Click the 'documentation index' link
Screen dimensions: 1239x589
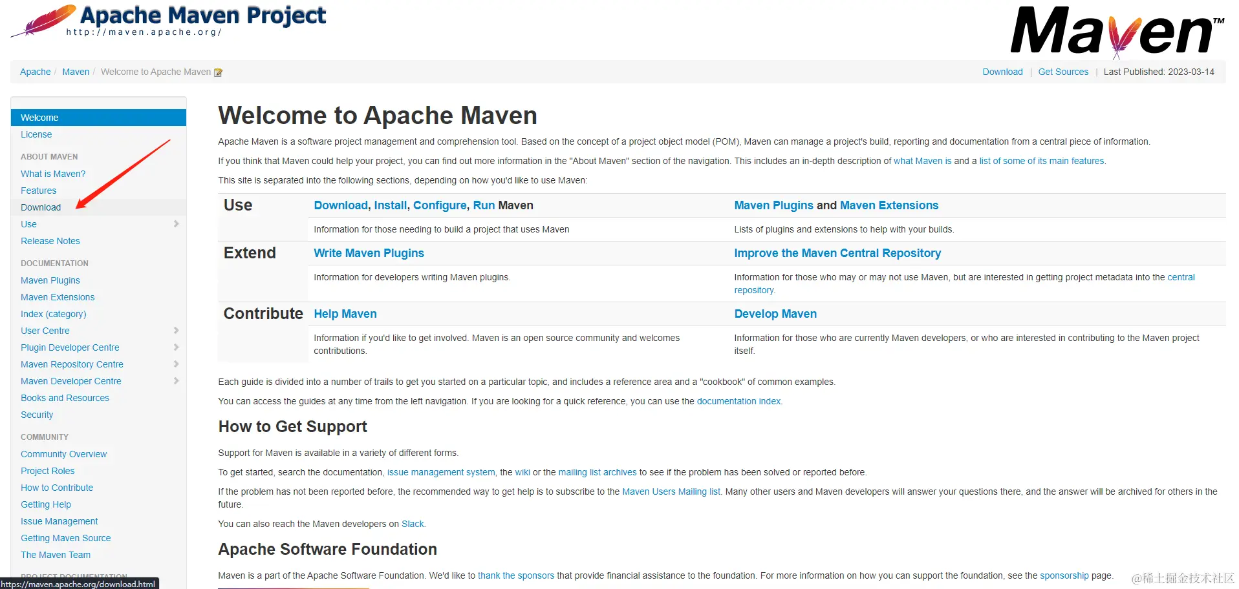point(738,401)
